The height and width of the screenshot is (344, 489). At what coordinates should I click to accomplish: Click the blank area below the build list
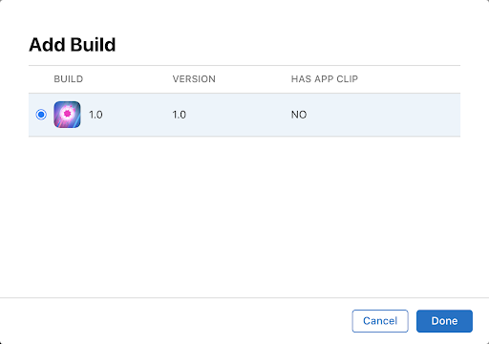pyautogui.click(x=244, y=217)
